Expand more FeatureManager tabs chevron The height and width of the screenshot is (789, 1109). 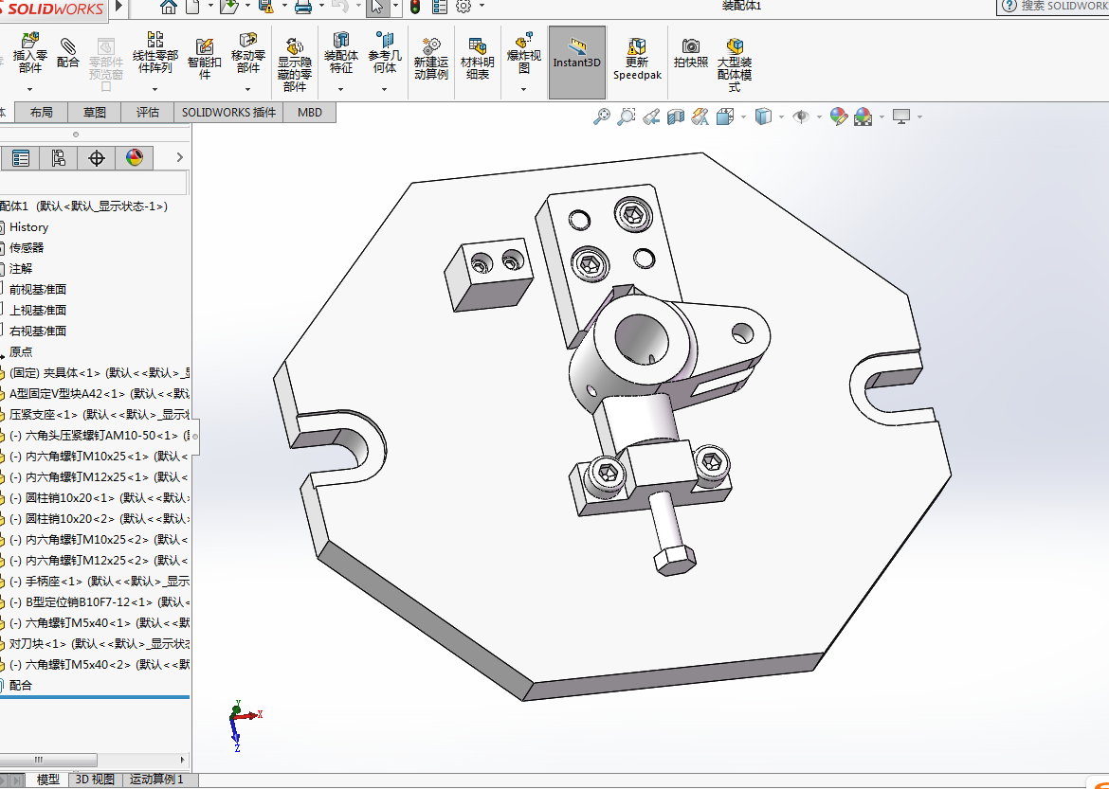pos(180,157)
